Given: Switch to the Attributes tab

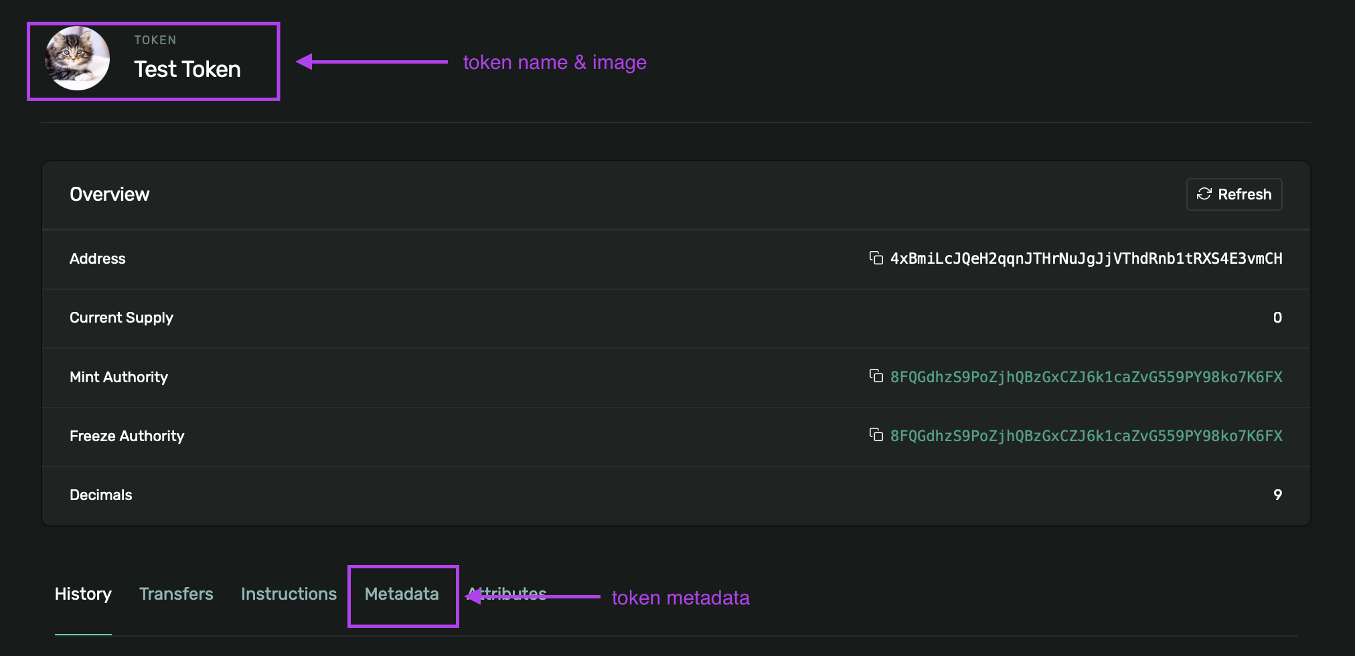Looking at the screenshot, I should click(x=507, y=594).
